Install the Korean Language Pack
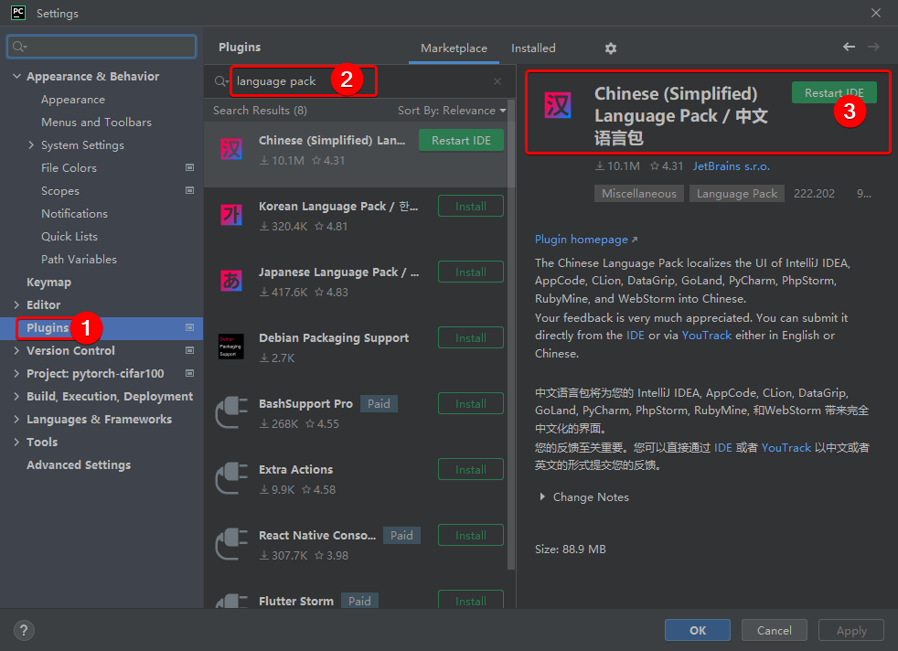The image size is (898, 651). (471, 207)
